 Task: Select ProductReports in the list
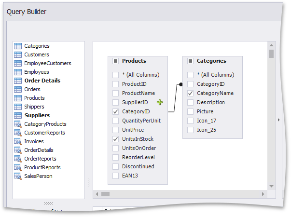click(42, 167)
